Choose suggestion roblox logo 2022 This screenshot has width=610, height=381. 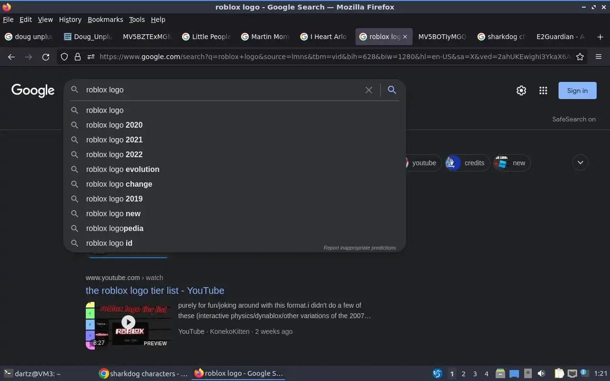pos(234,154)
